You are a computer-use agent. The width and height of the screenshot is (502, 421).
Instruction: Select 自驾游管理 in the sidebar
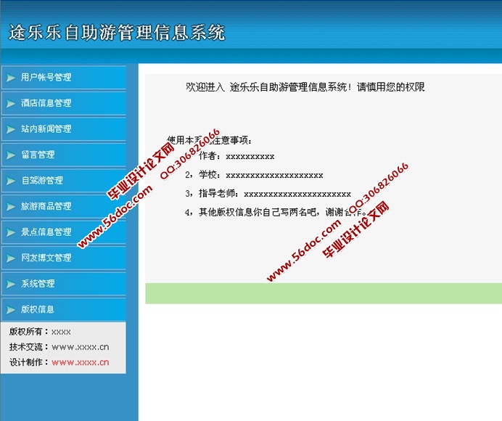tap(42, 181)
